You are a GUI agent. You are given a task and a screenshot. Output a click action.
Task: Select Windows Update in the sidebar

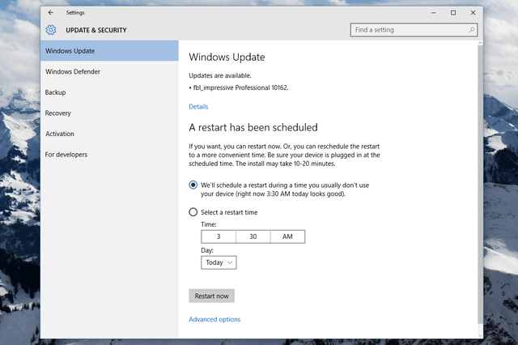(x=109, y=51)
